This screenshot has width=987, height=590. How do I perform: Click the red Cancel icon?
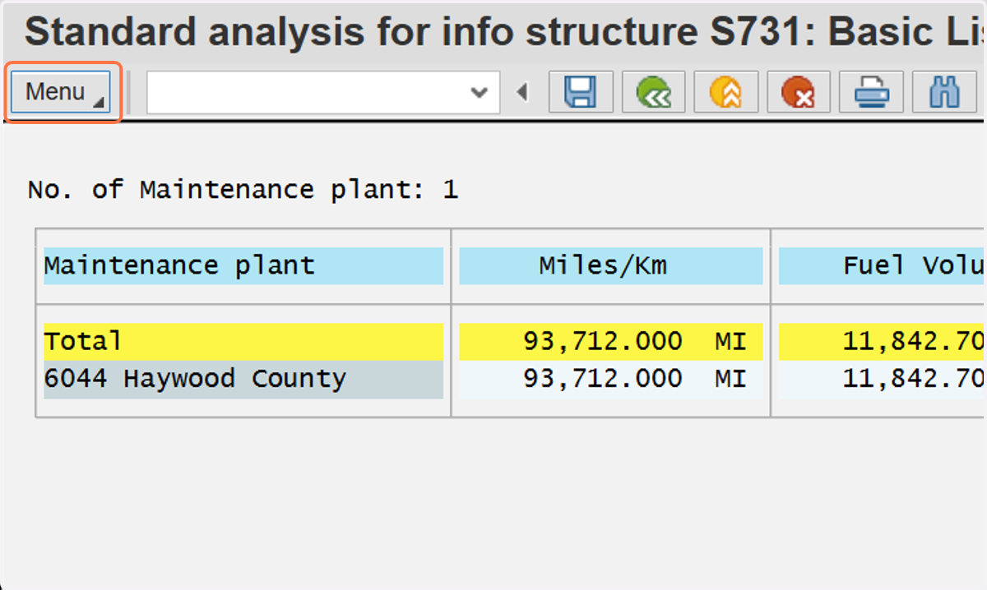799,92
